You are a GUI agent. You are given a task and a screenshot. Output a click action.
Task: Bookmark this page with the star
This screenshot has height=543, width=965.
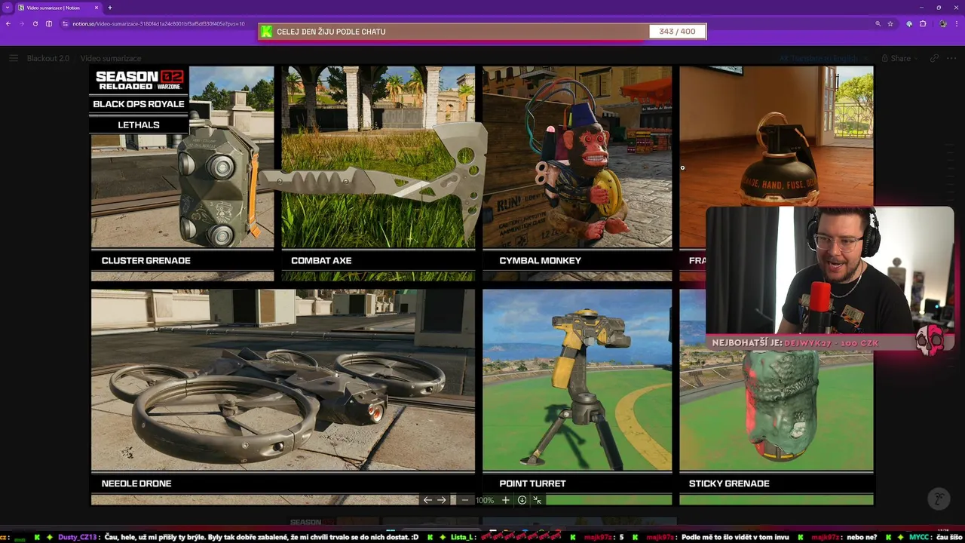coord(890,23)
